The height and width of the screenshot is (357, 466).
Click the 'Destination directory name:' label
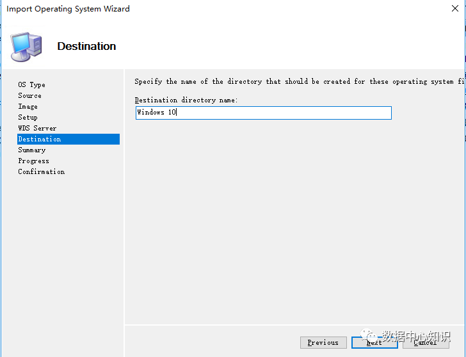pos(186,100)
